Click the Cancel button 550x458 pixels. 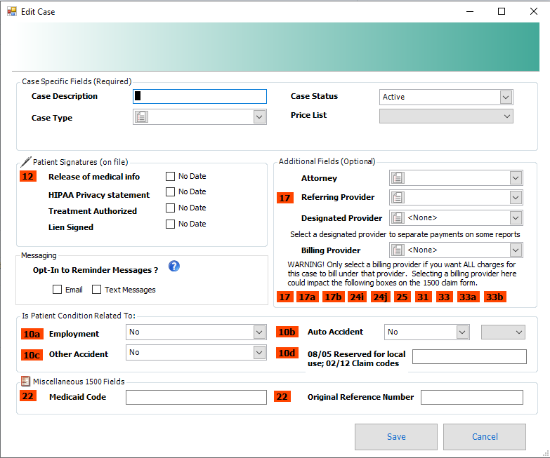pyautogui.click(x=484, y=436)
